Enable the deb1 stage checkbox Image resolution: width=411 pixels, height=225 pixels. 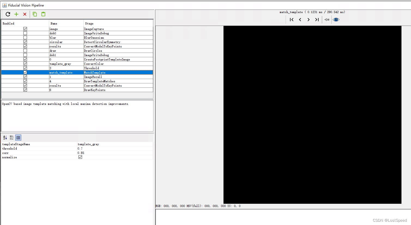25,55
